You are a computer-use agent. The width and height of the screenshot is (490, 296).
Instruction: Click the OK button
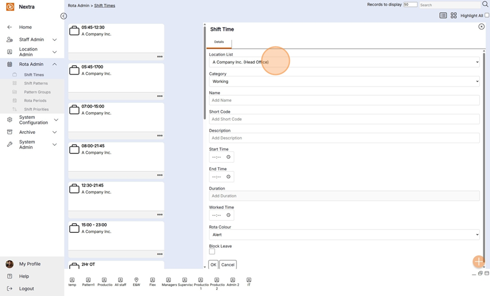213,264
